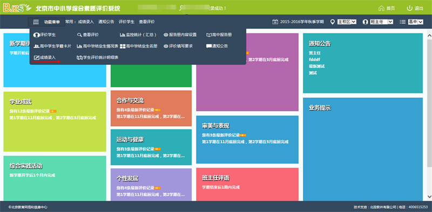Click 查看评价 shortcut in the common bar
Screen dimensions: 432x212
click(147, 22)
